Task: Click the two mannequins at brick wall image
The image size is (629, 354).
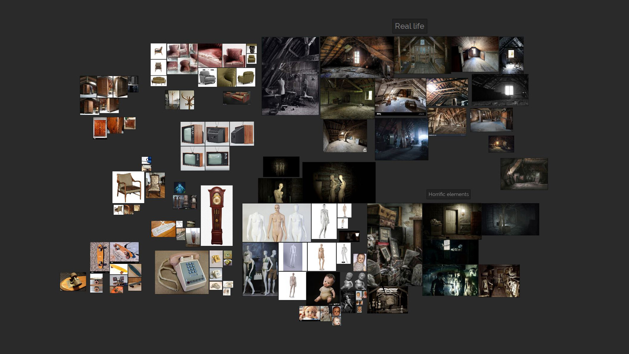Action: pyautogui.click(x=339, y=182)
